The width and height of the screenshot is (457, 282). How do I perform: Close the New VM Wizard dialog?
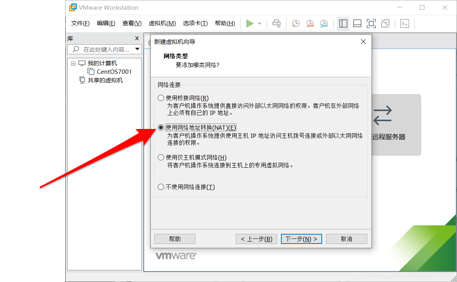tap(363, 42)
